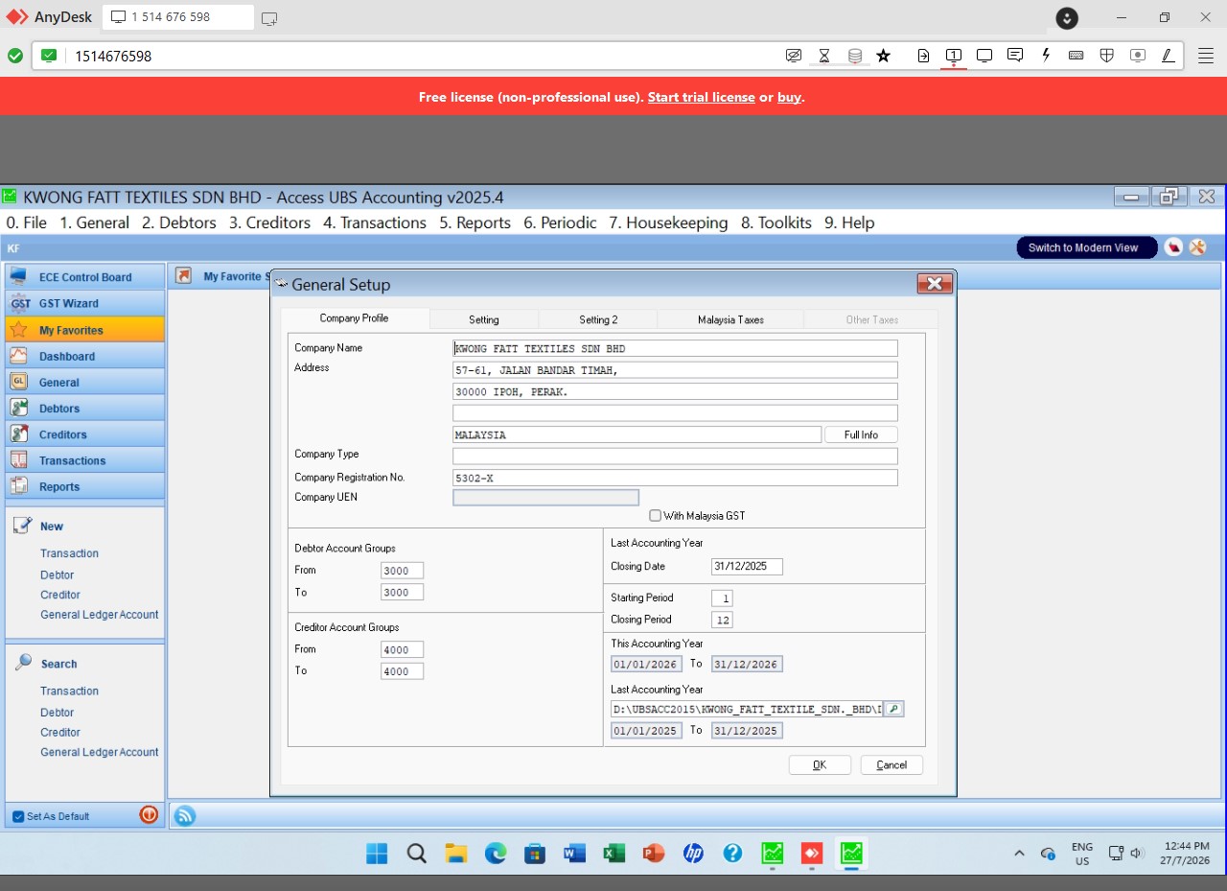
Task: Open the ECE Control Board monitor icon
Action: pos(18,276)
